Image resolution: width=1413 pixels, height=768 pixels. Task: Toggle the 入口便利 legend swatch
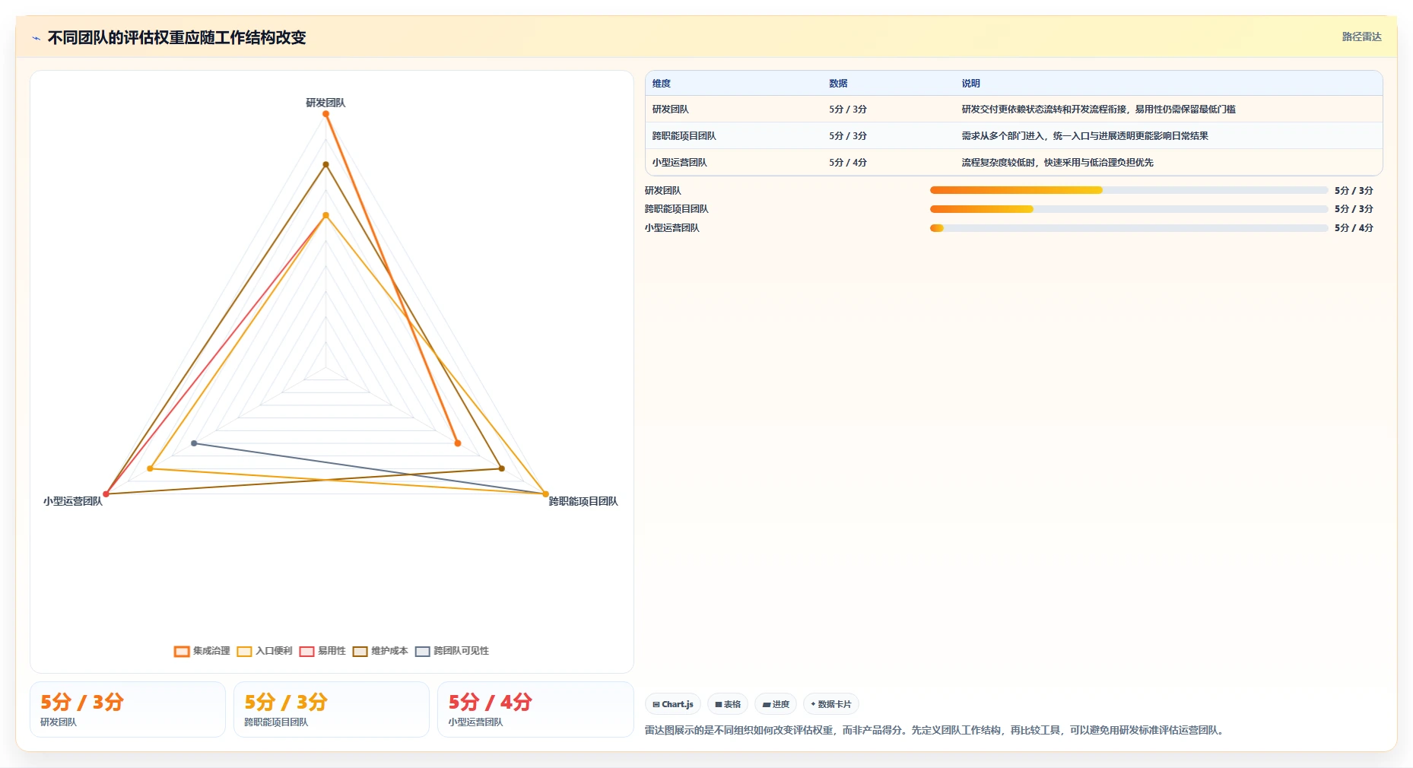[244, 652]
